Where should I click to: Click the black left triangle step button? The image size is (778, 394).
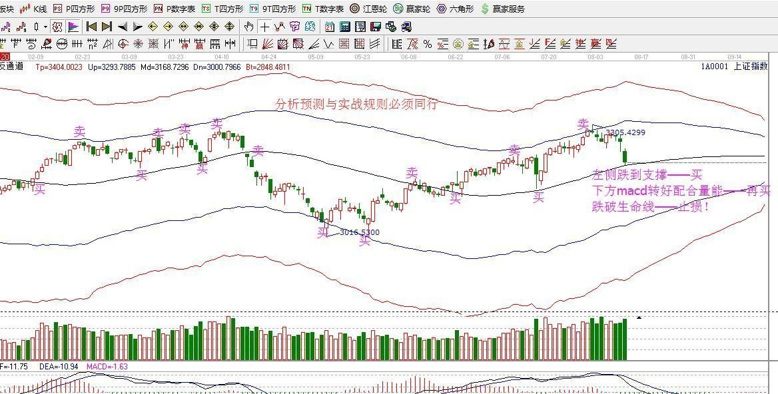pyautogui.click(x=122, y=27)
